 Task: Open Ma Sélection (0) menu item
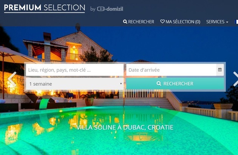[x=180, y=22]
